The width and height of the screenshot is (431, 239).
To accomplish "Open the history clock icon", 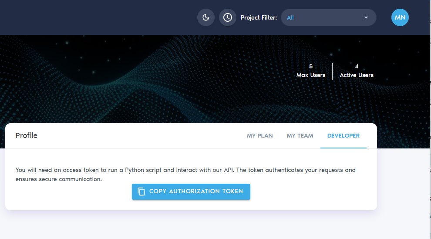I will tap(228, 17).
